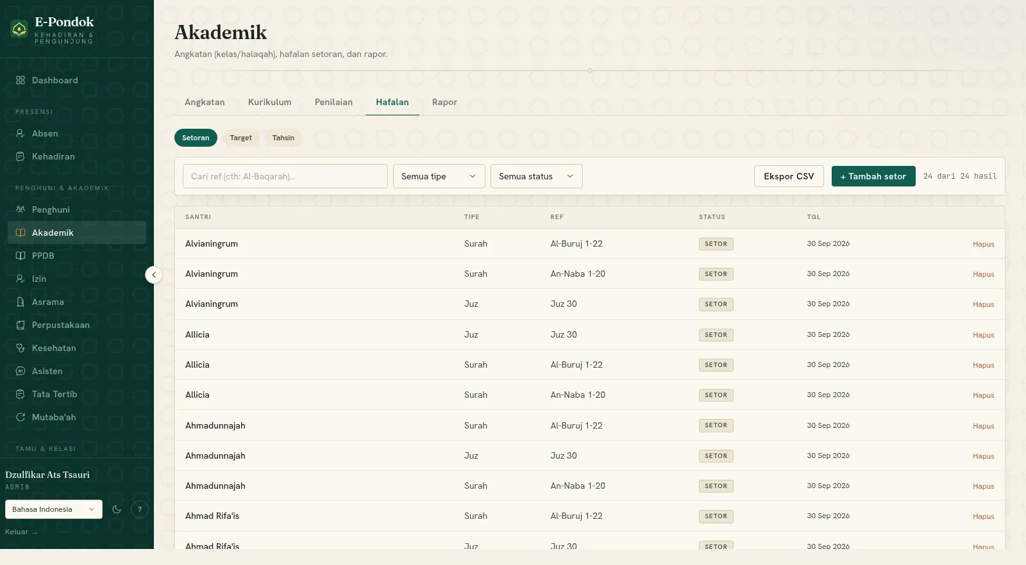This screenshot has width=1026, height=565.
Task: Click the Ekspor CSV button
Action: click(x=789, y=176)
